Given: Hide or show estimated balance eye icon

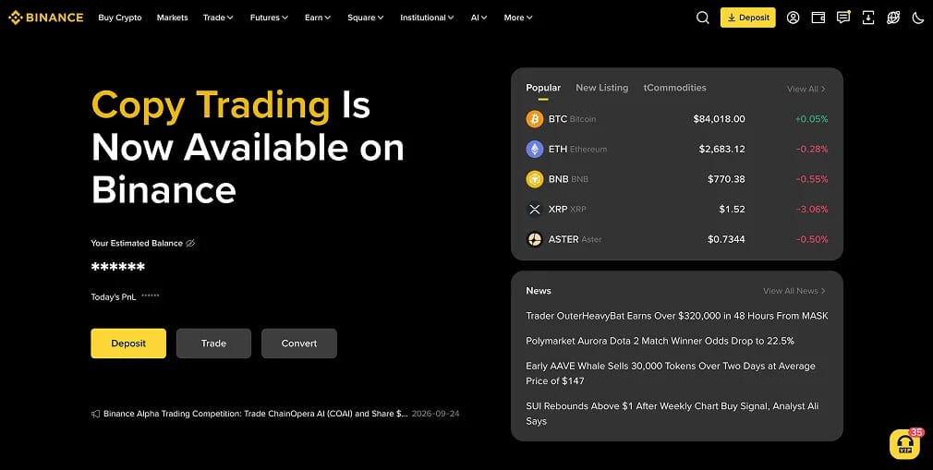Looking at the screenshot, I should (190, 244).
